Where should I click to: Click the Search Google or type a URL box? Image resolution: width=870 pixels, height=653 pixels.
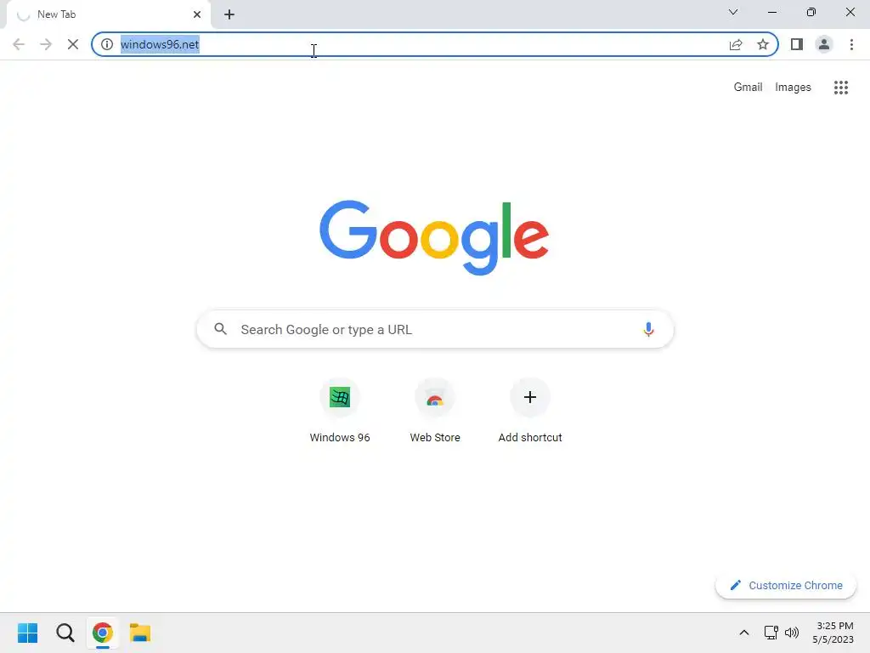435,329
